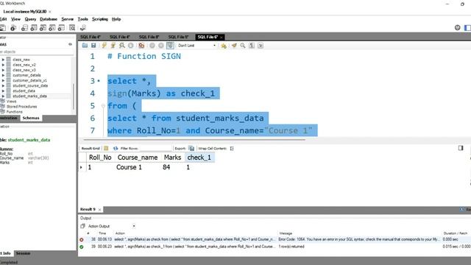Switch to the SQL File 5* tab
Viewport: 471px width, 265px height.
178,37
